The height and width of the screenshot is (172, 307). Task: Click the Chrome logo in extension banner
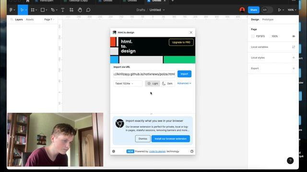119,123
